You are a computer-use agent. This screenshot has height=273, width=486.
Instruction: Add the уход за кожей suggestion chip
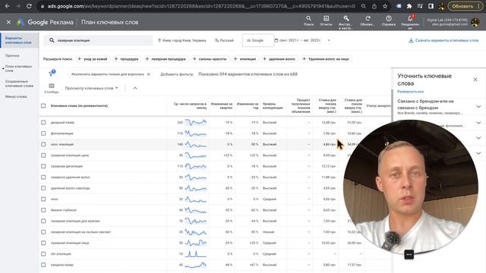pyautogui.click(x=93, y=59)
